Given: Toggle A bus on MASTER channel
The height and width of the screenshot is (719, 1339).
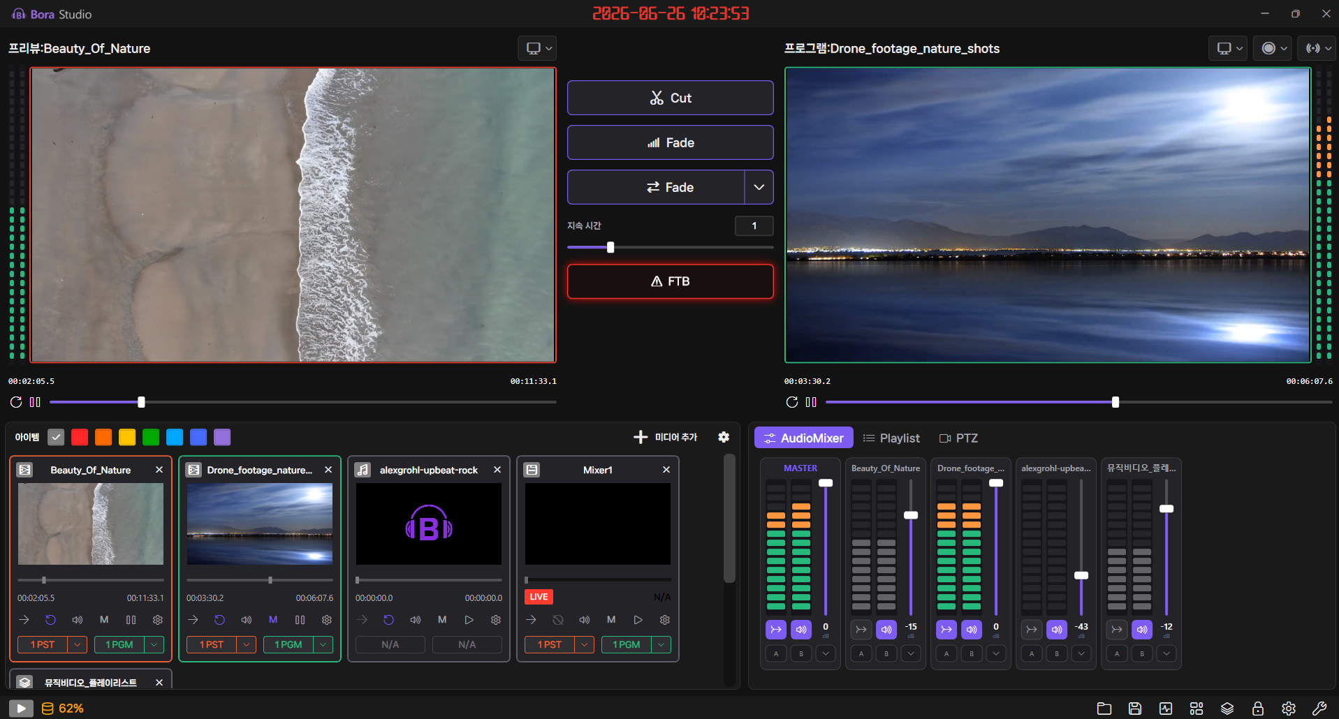Looking at the screenshot, I should 776,653.
